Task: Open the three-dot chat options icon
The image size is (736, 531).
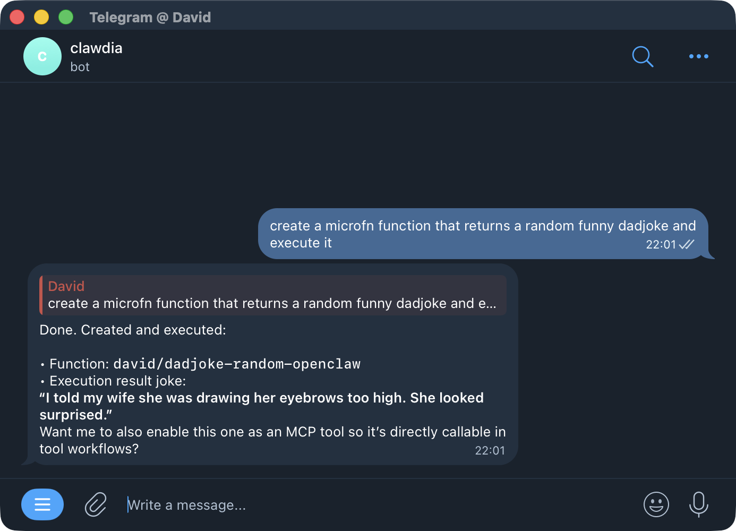Action: click(x=698, y=56)
